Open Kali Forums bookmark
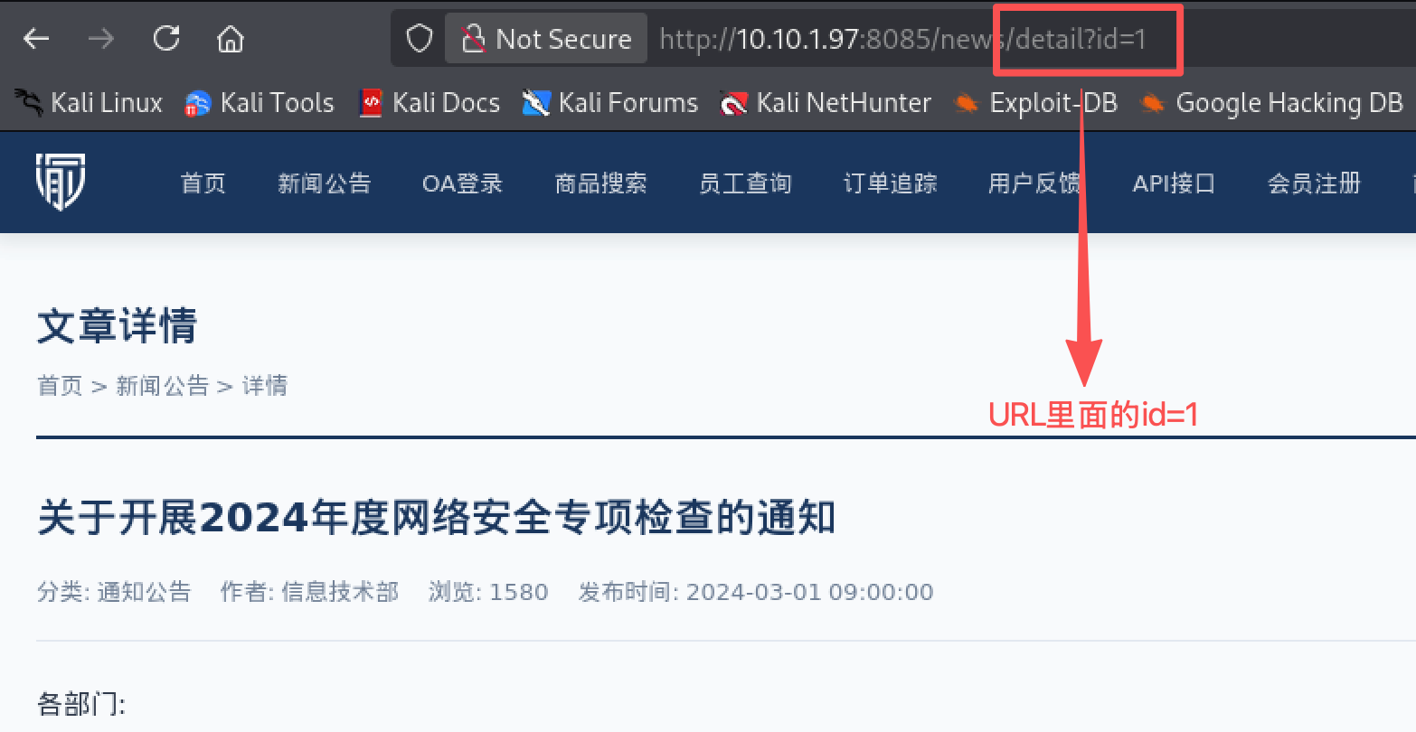1416x732 pixels. tap(610, 103)
